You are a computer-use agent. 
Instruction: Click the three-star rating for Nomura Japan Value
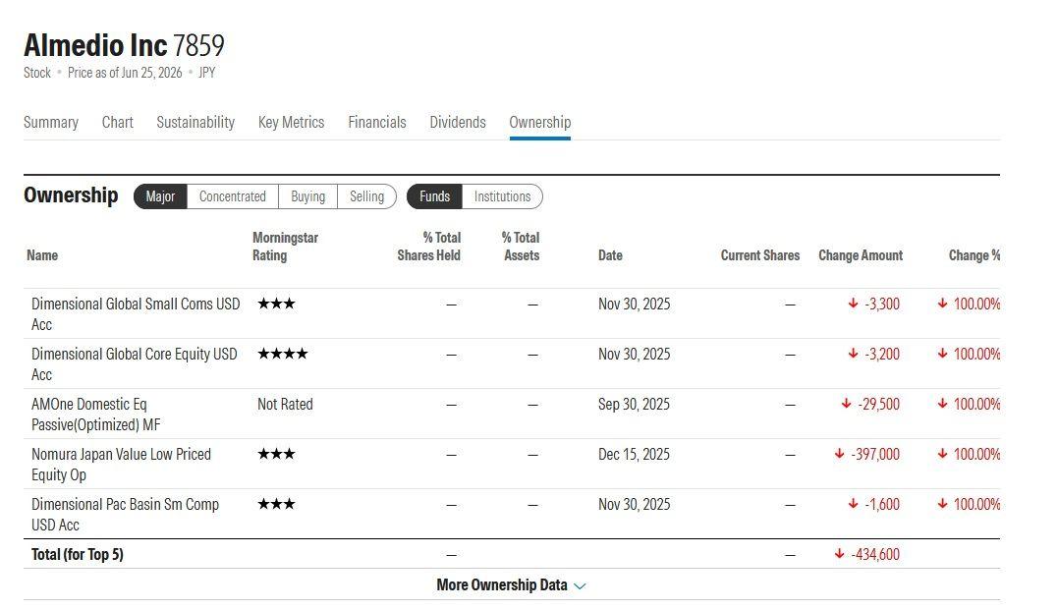276,454
